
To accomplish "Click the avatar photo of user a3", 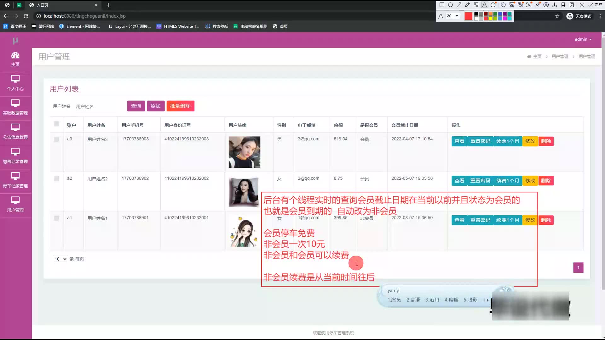I will tap(245, 152).
